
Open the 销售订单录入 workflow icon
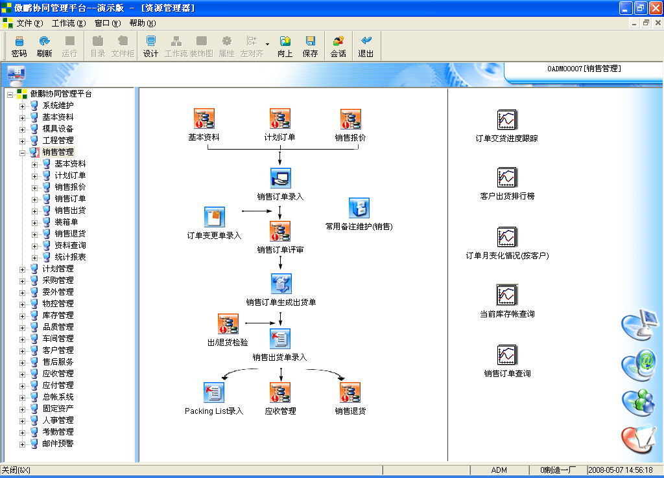(x=280, y=179)
